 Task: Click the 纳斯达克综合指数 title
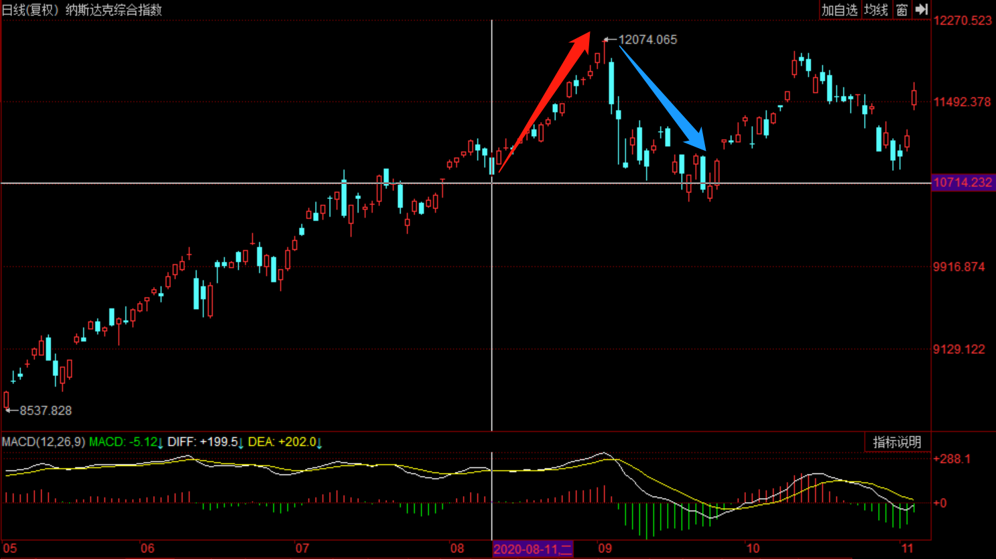coord(114,10)
